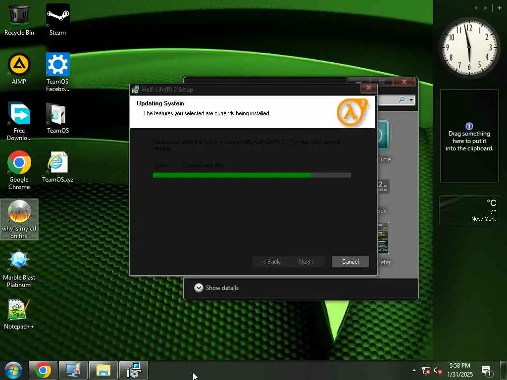Click the analog clock gadget
Image resolution: width=507 pixels, height=380 pixels.
click(x=469, y=48)
